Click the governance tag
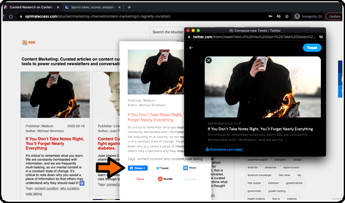The width and height of the screenshot is (345, 203). pos(294,183)
